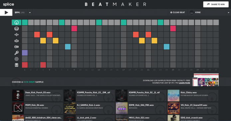The width and height of the screenshot is (231, 121).
Task: Toggle orange single-cymbal cell at step 21
Action: coord(148,34)
